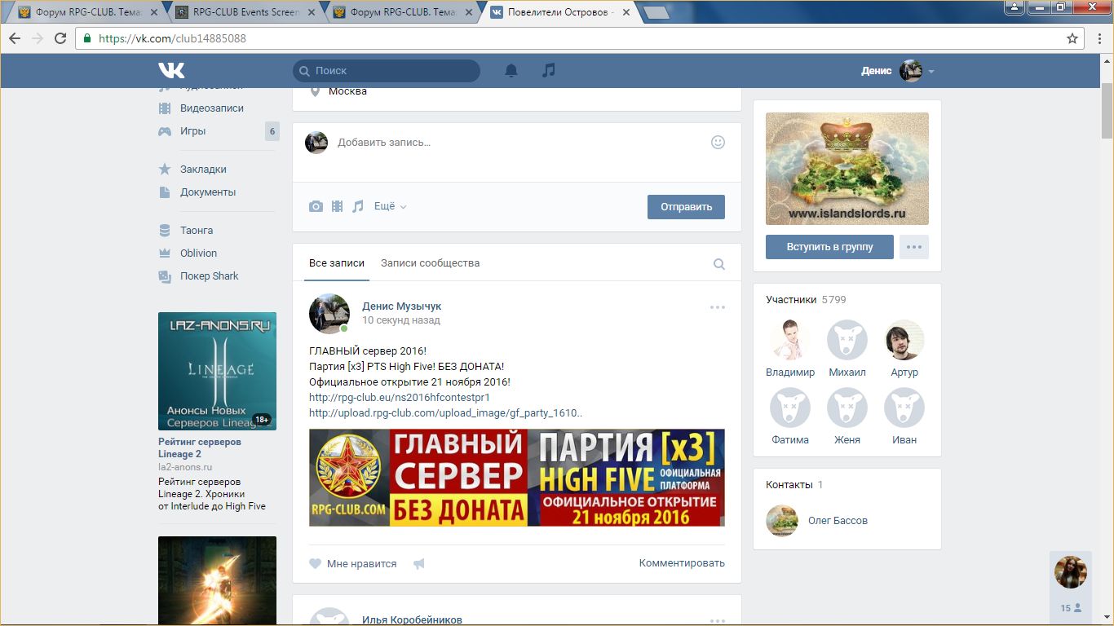Screen dimensions: 1114x626
Task: Open the chat friend avatar above 15
Action: (x=1071, y=572)
